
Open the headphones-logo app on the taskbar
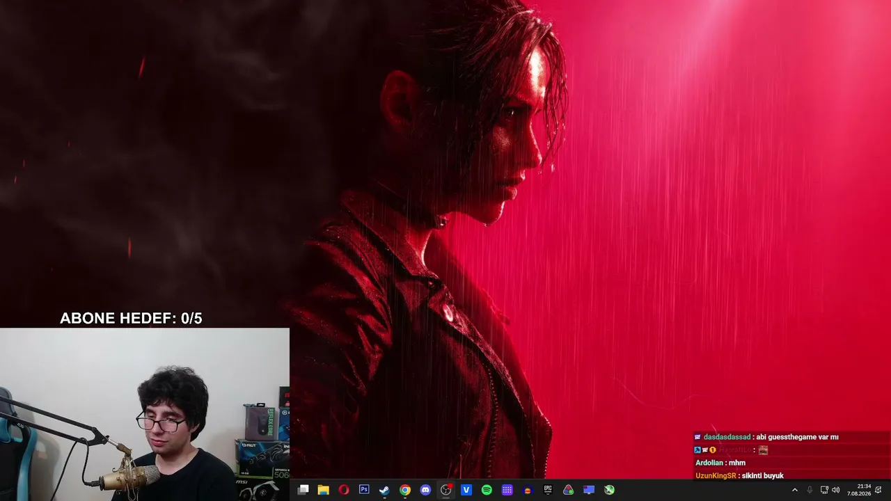coord(528,490)
